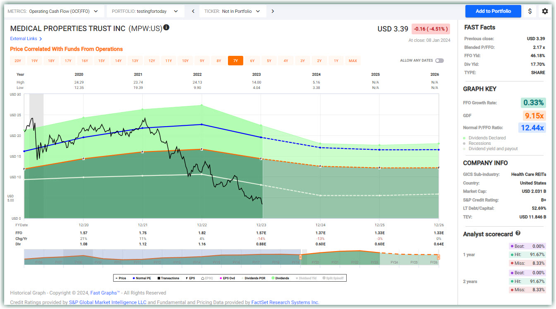This screenshot has width=556, height=309.
Task: Click the right handle of timeline range slider
Action: [x=439, y=257]
